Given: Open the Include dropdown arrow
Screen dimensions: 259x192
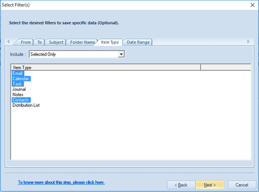Looking at the screenshot, I should pyautogui.click(x=121, y=54).
